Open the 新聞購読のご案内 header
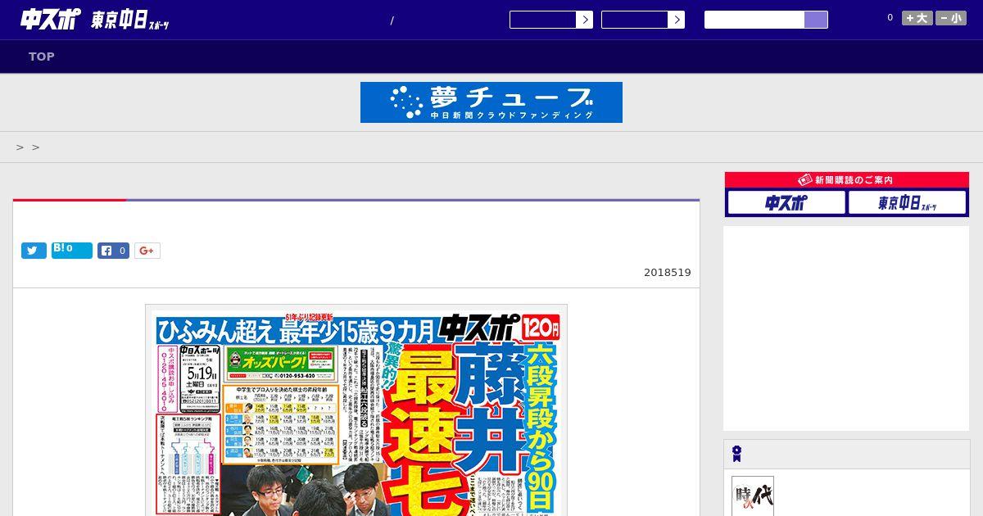 click(x=847, y=179)
